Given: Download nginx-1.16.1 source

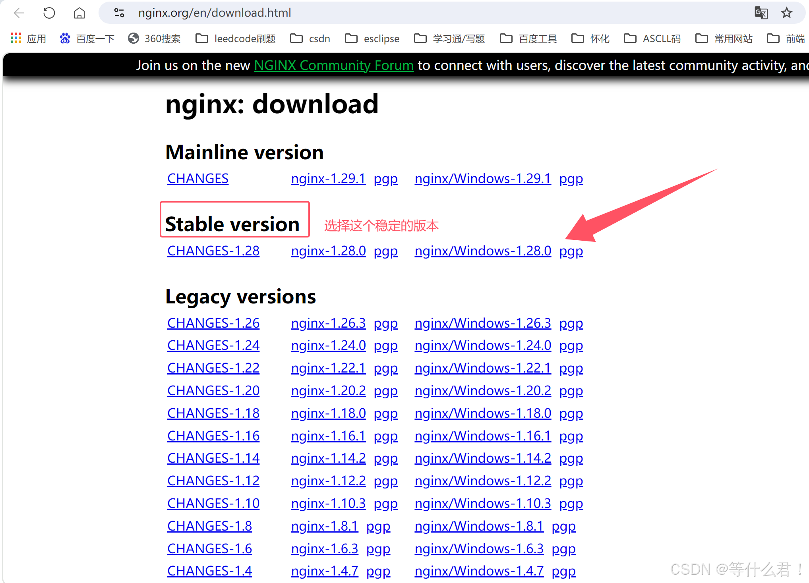Looking at the screenshot, I should 328,436.
